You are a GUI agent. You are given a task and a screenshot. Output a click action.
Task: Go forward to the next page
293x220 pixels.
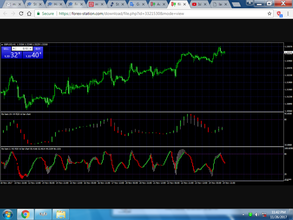(13, 14)
